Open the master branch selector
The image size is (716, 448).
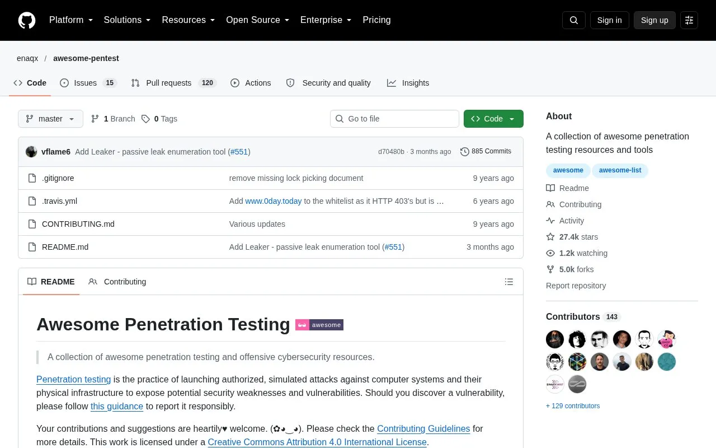pos(50,119)
